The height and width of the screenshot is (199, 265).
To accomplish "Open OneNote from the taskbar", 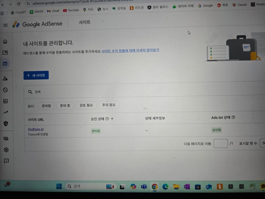I will 187,187.
